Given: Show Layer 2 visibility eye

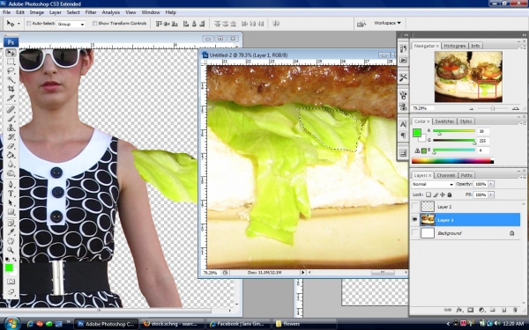Looking at the screenshot, I should click(414, 207).
